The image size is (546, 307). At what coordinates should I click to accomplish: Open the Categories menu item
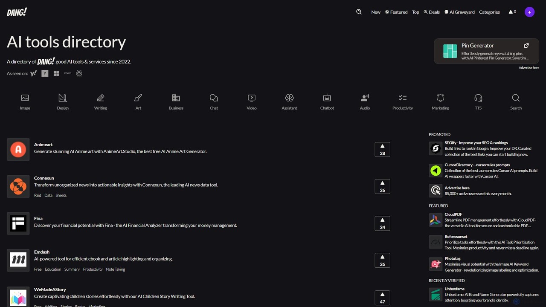coord(489,12)
